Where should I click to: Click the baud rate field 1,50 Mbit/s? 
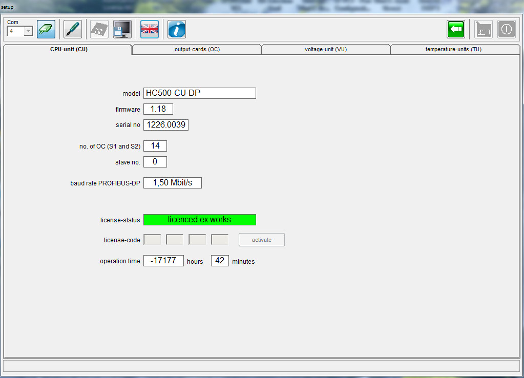(173, 183)
